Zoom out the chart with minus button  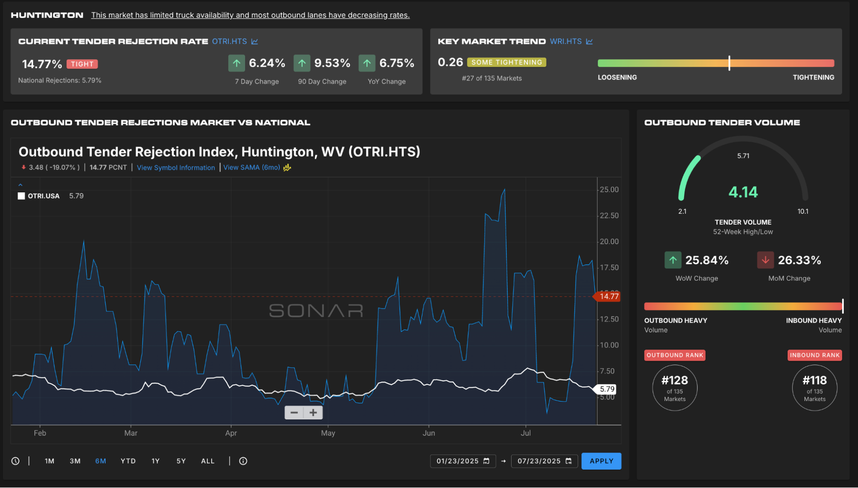point(294,413)
